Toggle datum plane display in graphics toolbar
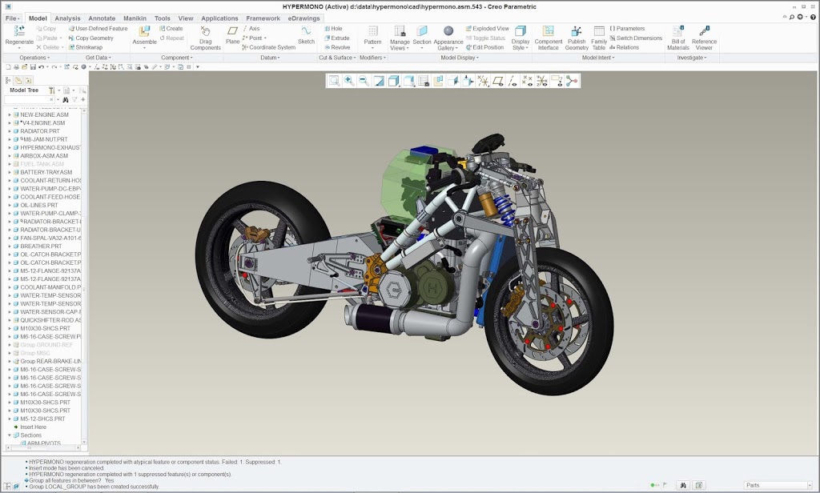The height and width of the screenshot is (493, 820). 498,81
